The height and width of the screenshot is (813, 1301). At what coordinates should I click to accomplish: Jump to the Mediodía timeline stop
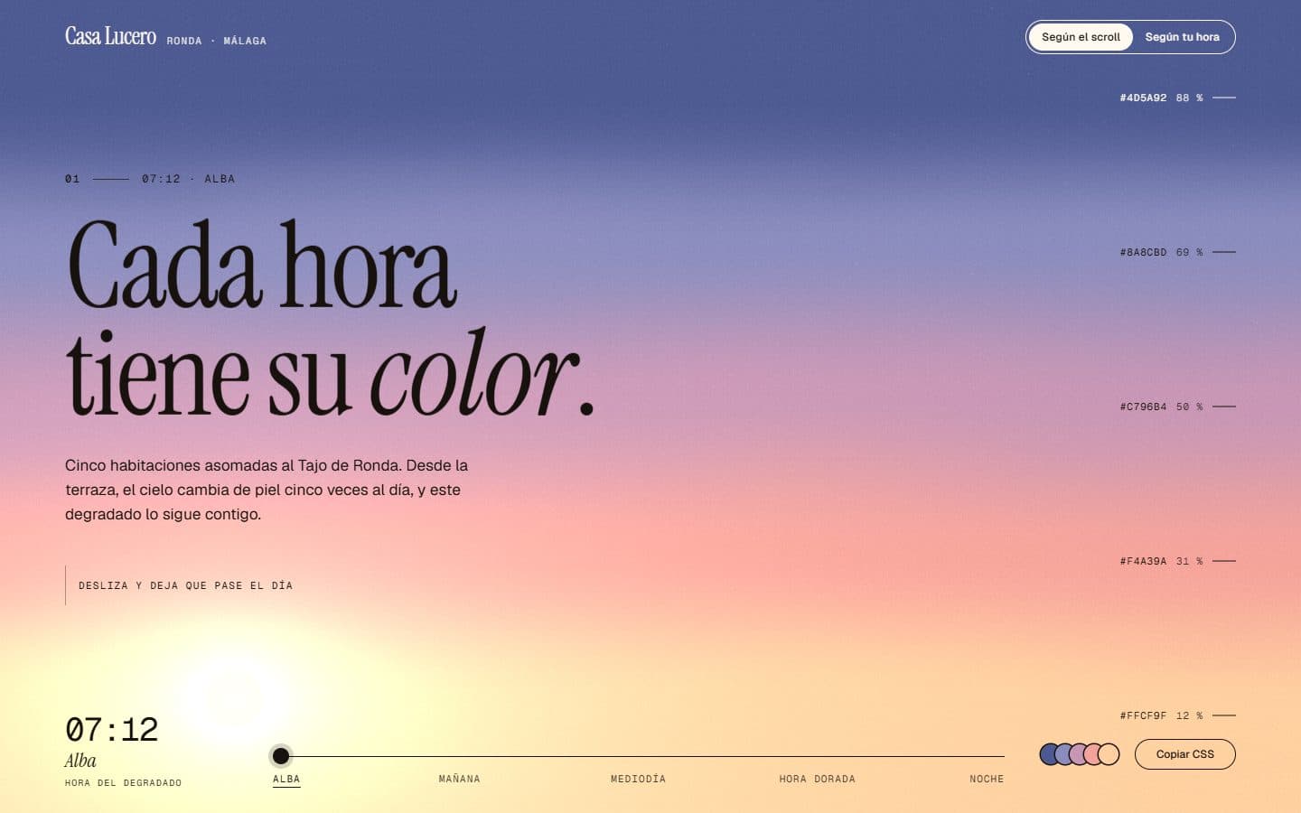click(x=638, y=779)
